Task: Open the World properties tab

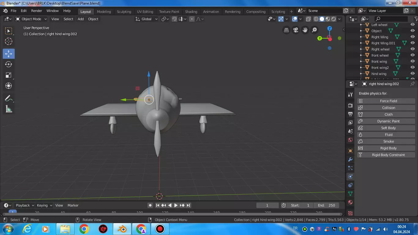Action: [350, 140]
